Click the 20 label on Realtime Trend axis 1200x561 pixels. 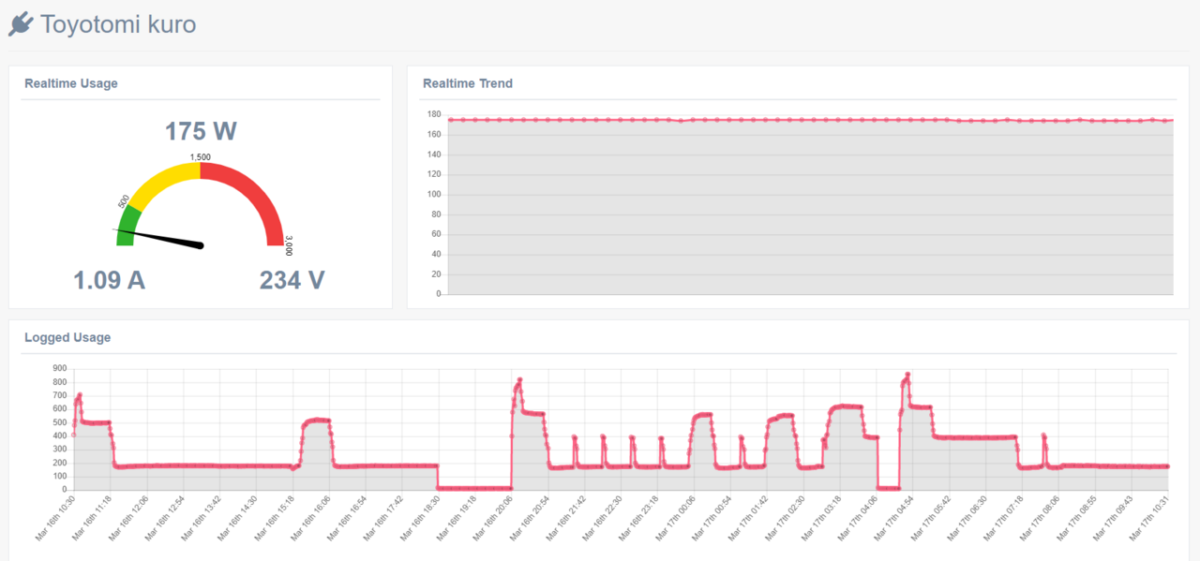tap(436, 274)
